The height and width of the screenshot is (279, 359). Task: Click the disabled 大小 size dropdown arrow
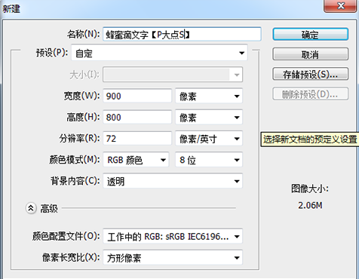[237, 75]
